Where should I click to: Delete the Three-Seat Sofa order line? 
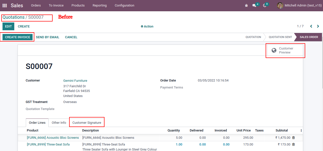tap(293, 144)
